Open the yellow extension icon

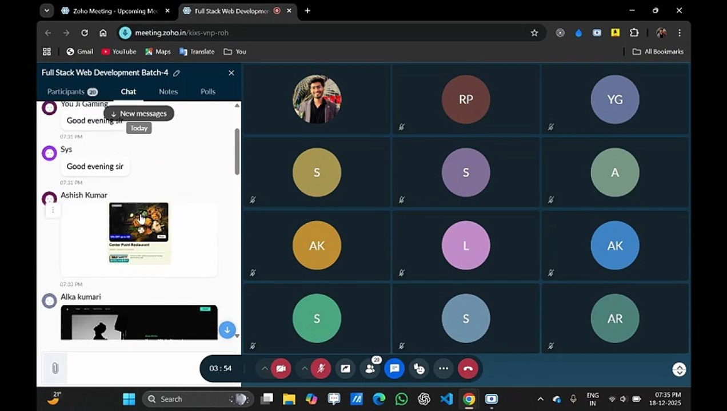[616, 33]
